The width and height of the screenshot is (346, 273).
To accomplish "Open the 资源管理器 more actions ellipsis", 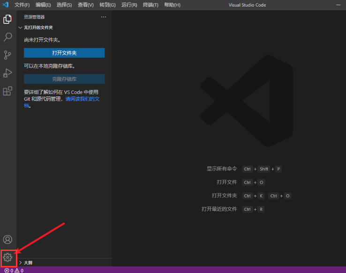I will point(104,17).
